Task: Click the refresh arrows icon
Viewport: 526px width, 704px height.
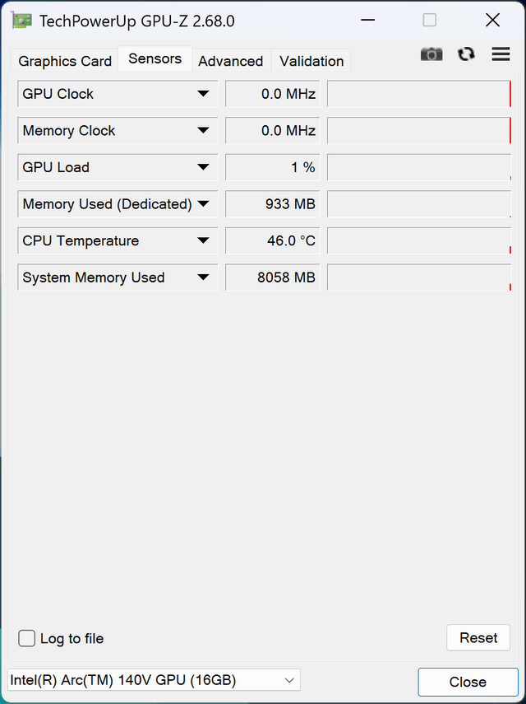Action: 466,54
